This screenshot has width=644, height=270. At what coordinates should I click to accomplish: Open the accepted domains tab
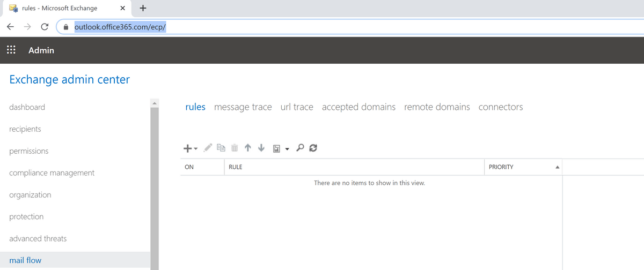(358, 107)
